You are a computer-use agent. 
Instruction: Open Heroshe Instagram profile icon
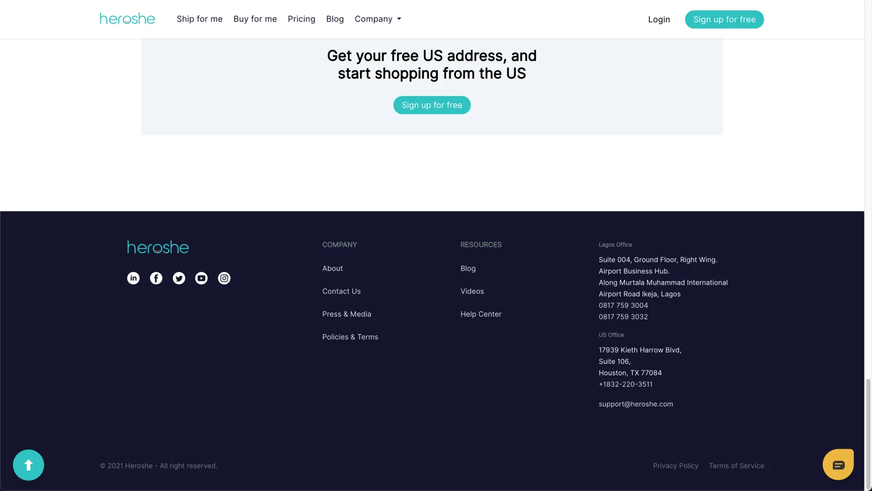pyautogui.click(x=224, y=278)
